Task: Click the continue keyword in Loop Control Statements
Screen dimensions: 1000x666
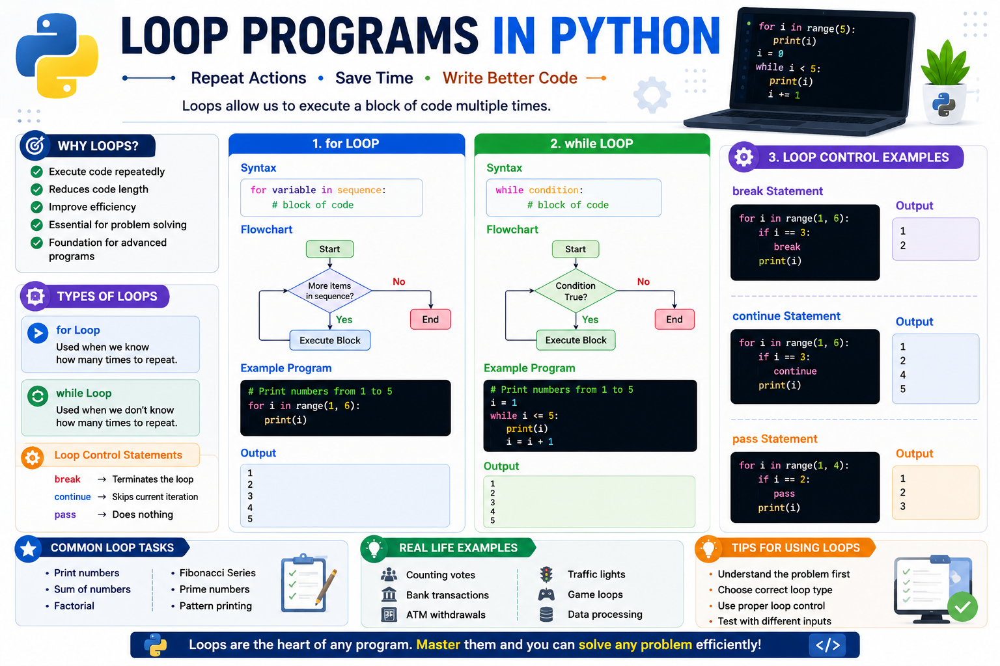Action: pos(73,497)
